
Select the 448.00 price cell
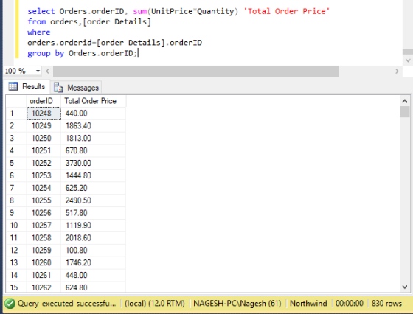click(x=93, y=276)
